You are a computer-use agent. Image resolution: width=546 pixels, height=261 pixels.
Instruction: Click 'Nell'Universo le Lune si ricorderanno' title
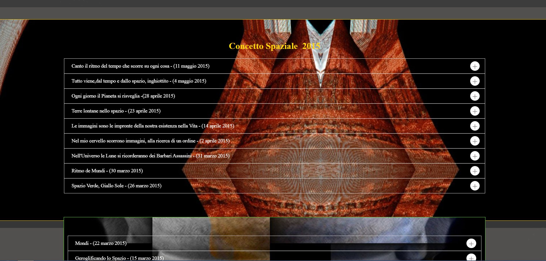pos(150,156)
